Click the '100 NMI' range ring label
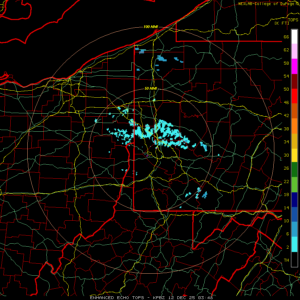 click(x=151, y=27)
